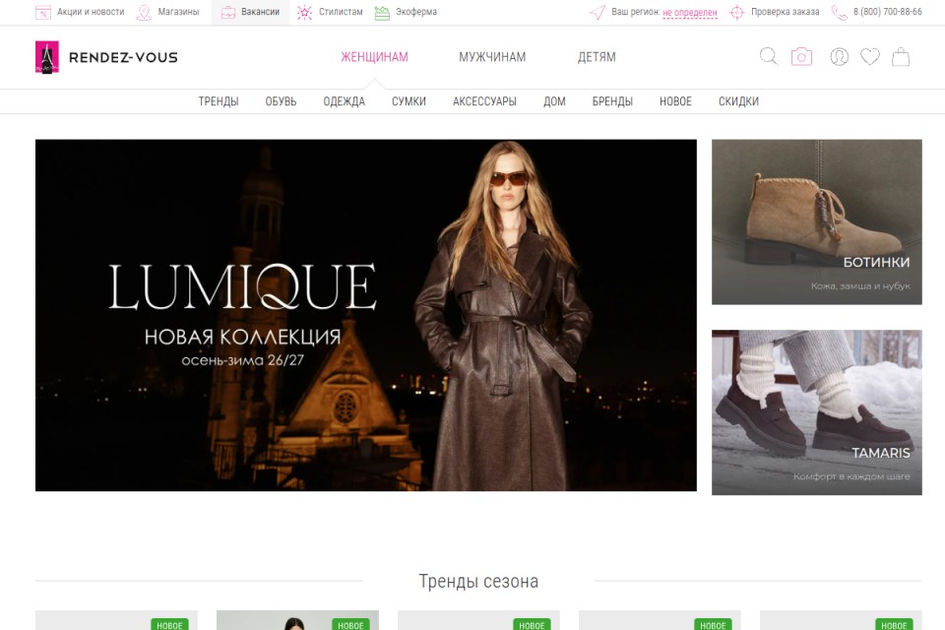Switch to the ДЕТЯМ section
This screenshot has width=945, height=630.
[597, 57]
